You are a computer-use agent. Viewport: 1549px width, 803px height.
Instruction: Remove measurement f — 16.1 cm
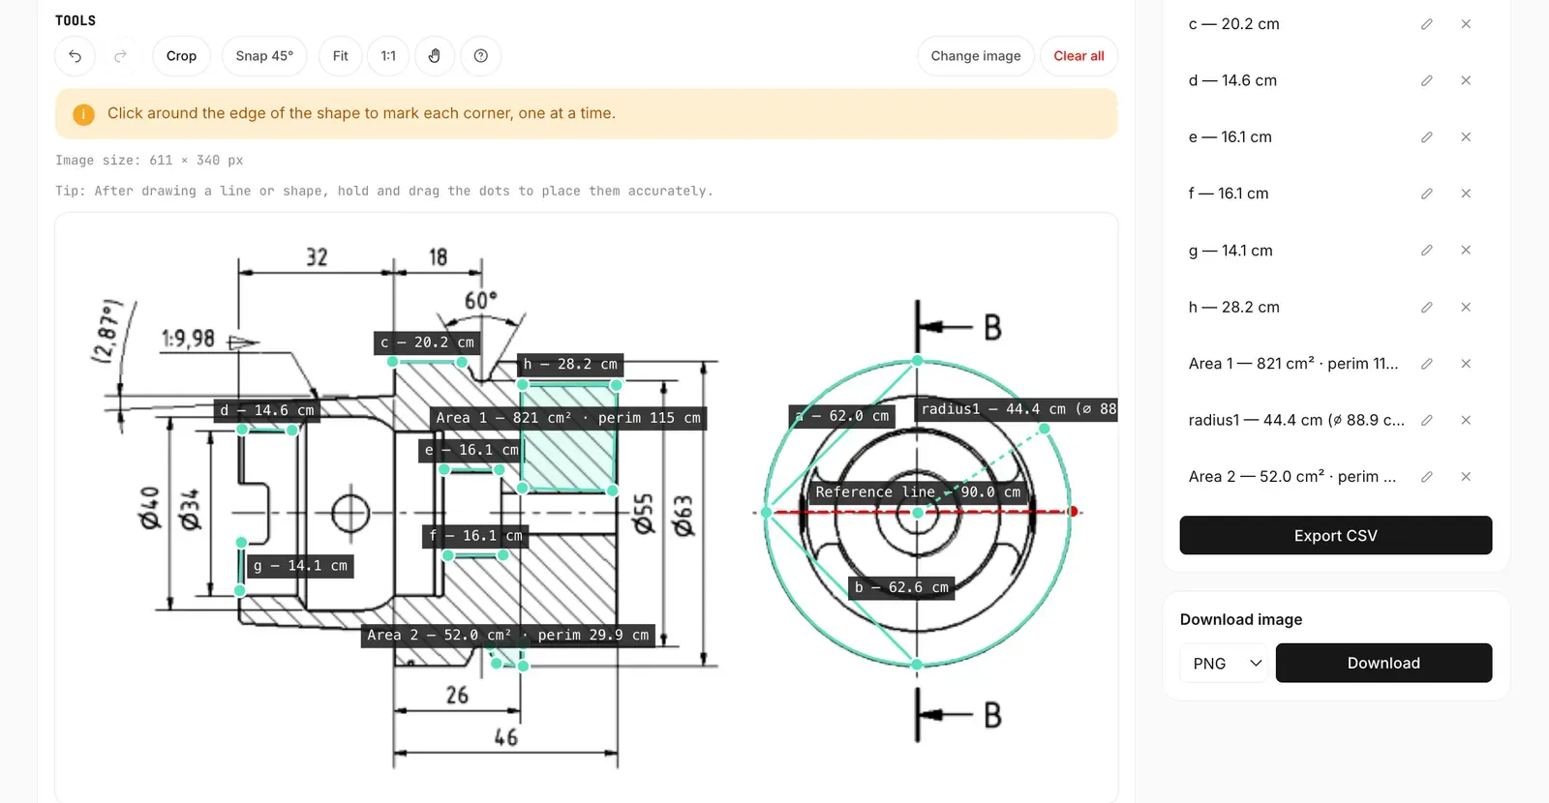point(1466,193)
